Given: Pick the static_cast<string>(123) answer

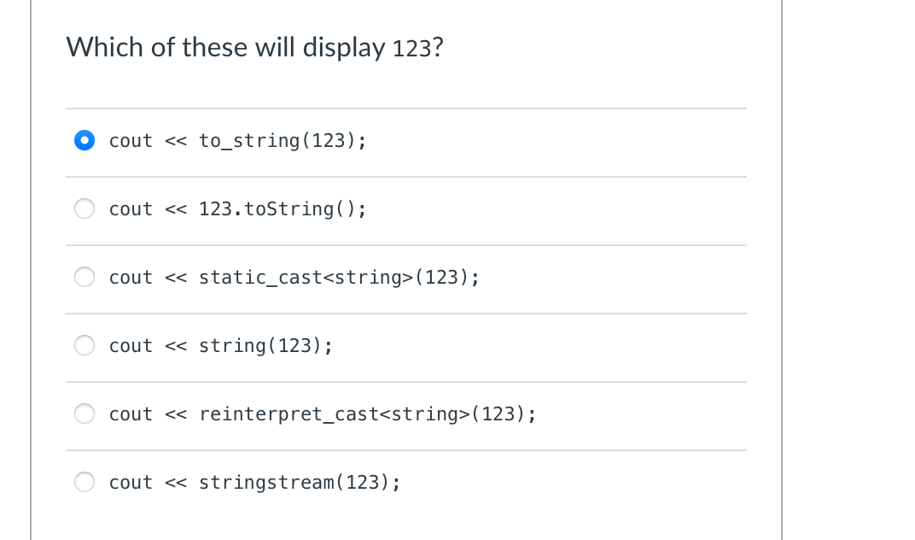Looking at the screenshot, I should pyautogui.click(x=85, y=277).
